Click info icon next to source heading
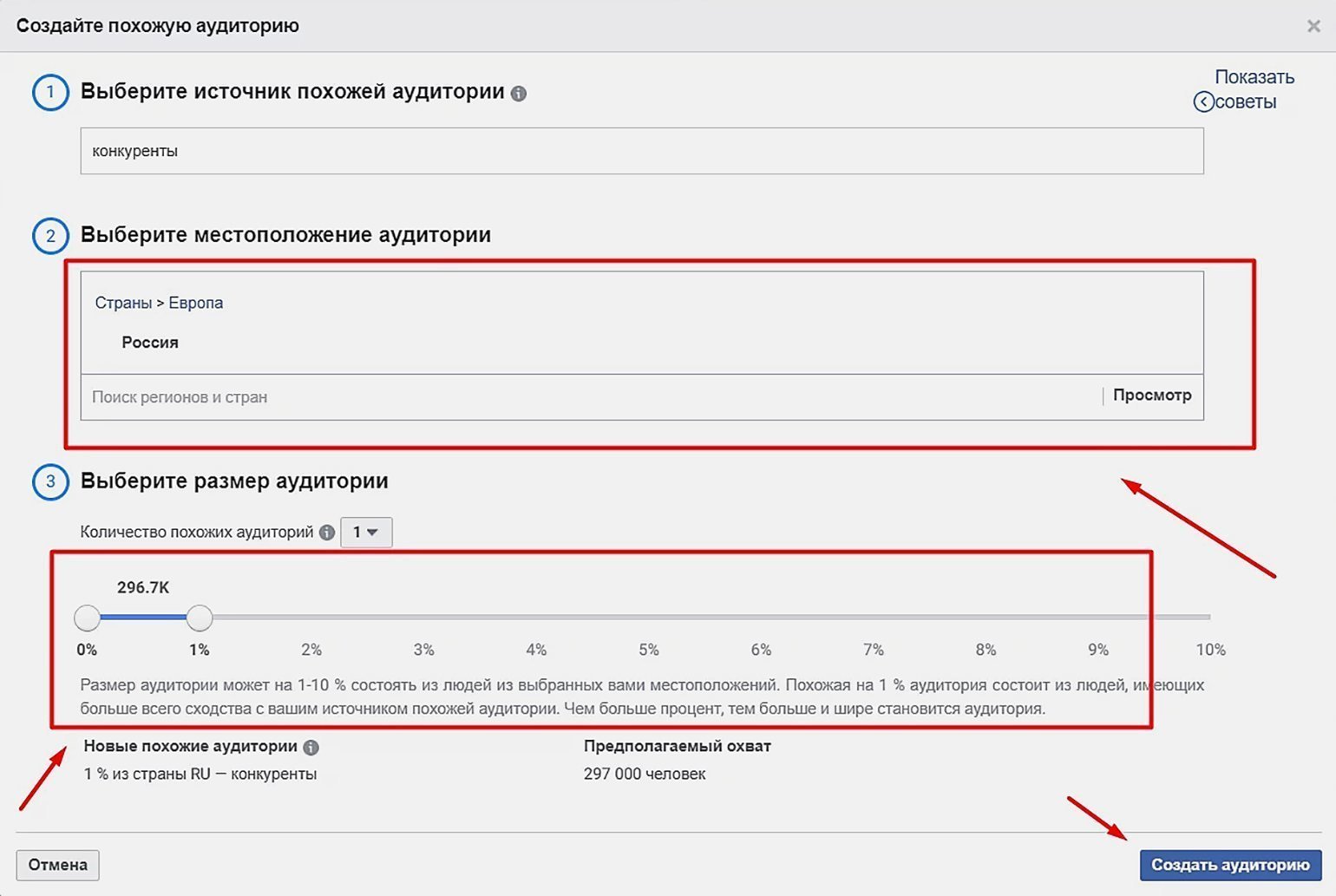 (519, 94)
